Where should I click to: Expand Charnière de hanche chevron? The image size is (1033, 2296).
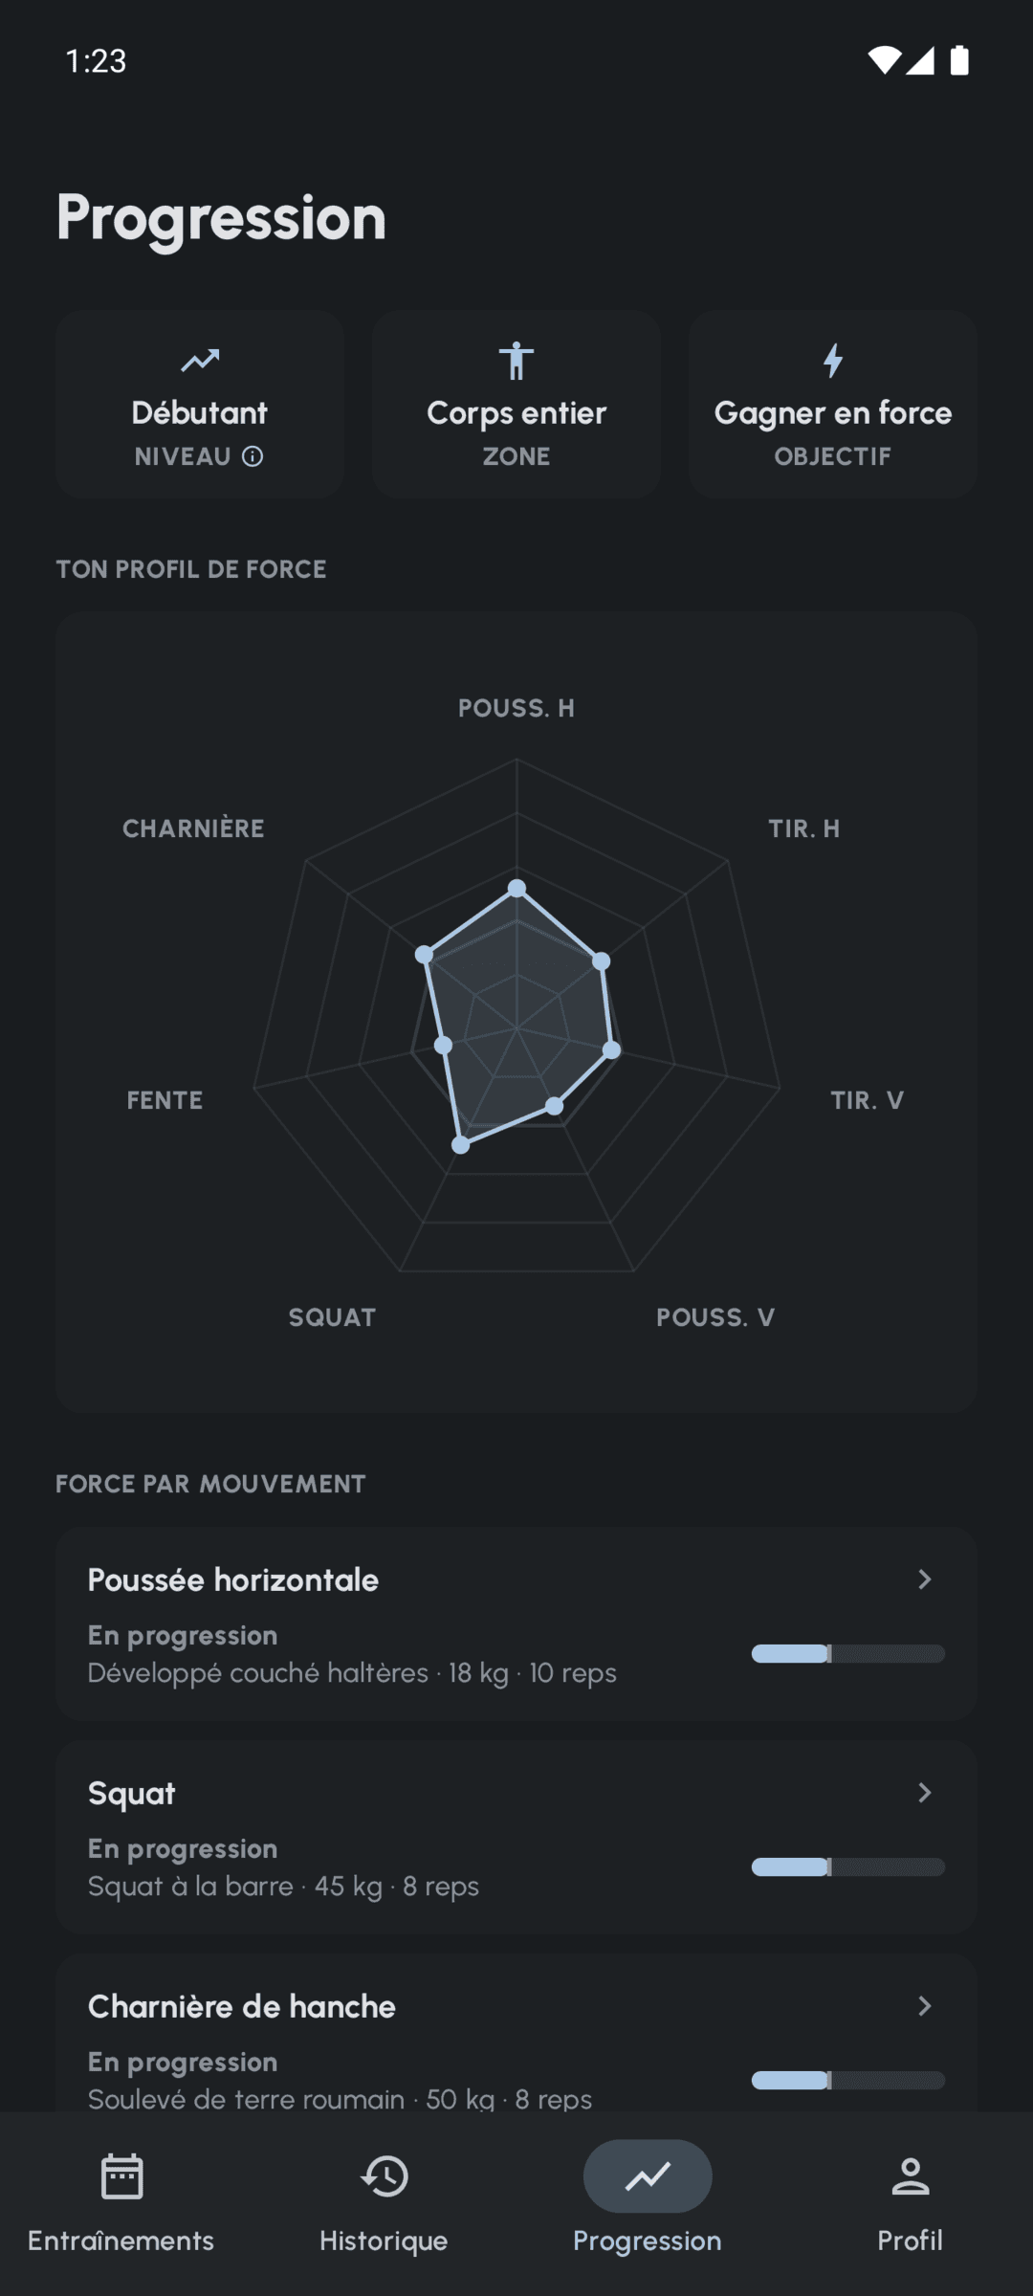tap(924, 2006)
